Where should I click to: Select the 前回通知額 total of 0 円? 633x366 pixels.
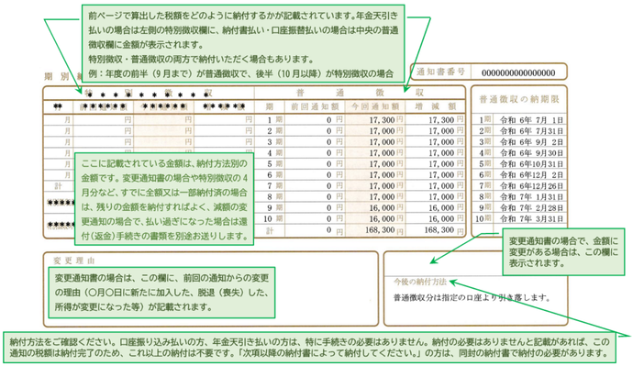[x=335, y=230]
